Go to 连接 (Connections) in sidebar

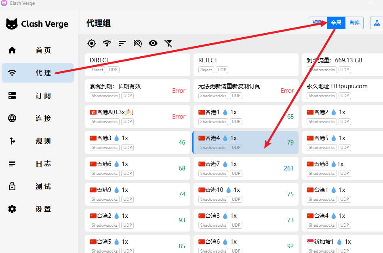[38, 118]
